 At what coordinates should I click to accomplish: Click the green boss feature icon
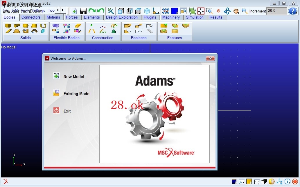point(164,31)
